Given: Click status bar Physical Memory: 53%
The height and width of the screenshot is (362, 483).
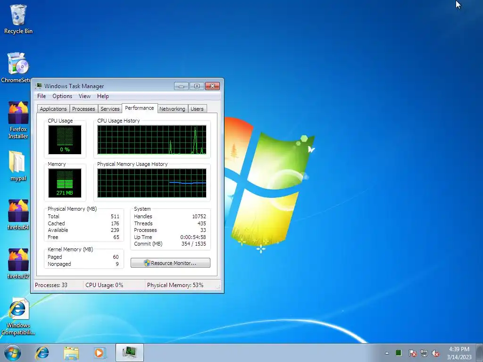Looking at the screenshot, I should [175, 285].
